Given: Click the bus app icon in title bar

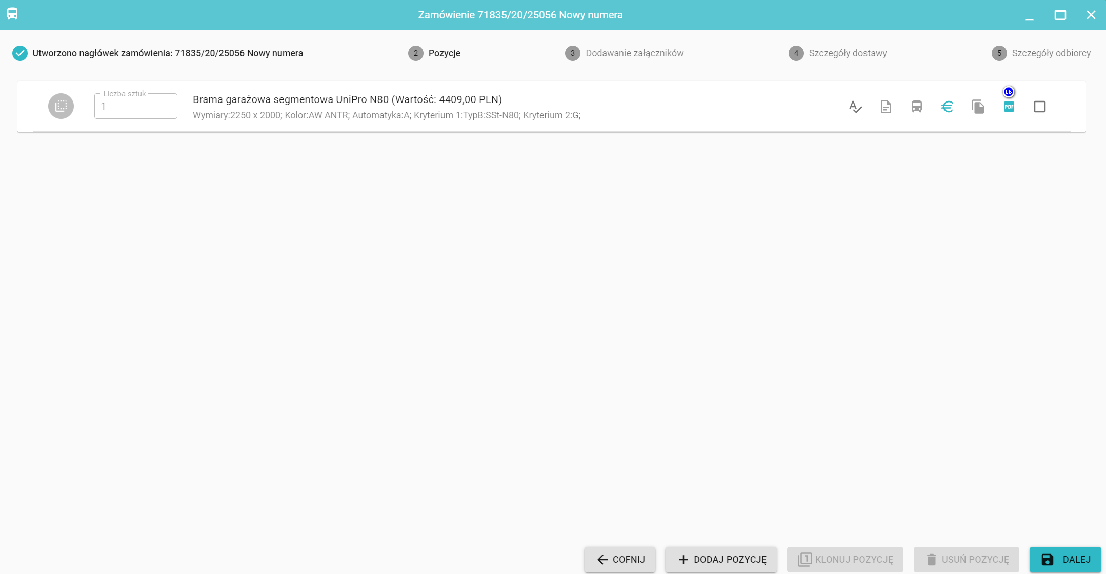Looking at the screenshot, I should coord(12,14).
